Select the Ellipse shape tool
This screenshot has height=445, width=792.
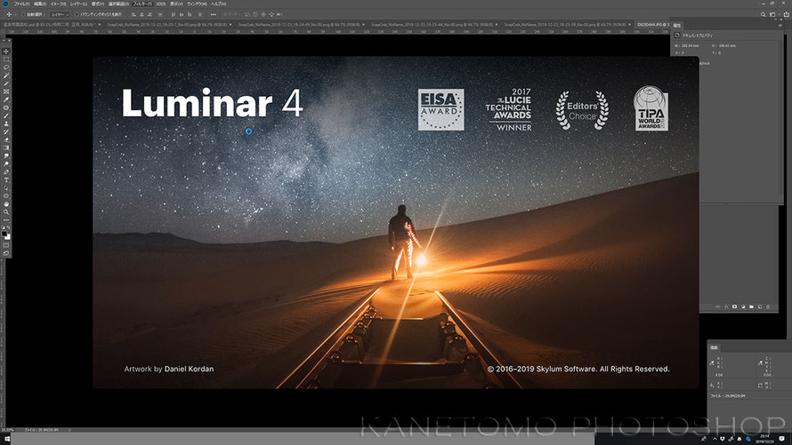point(6,196)
